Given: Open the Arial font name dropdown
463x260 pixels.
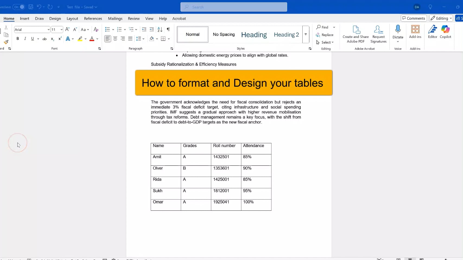Looking at the screenshot, I should coord(48,30).
